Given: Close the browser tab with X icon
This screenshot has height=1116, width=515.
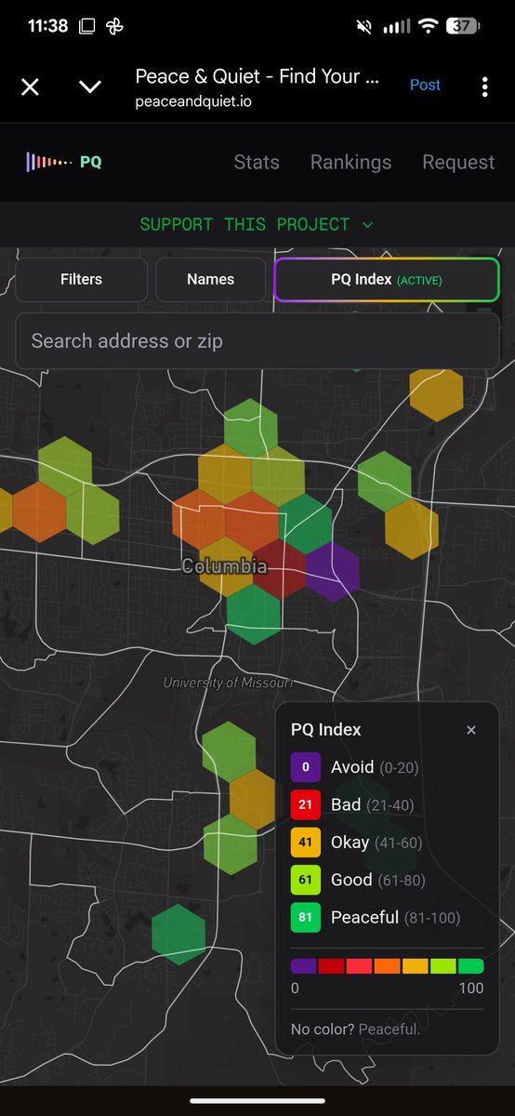Looking at the screenshot, I should (30, 86).
